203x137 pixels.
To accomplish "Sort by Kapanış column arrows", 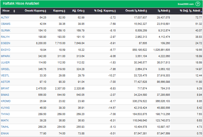I will pos(65,11).
